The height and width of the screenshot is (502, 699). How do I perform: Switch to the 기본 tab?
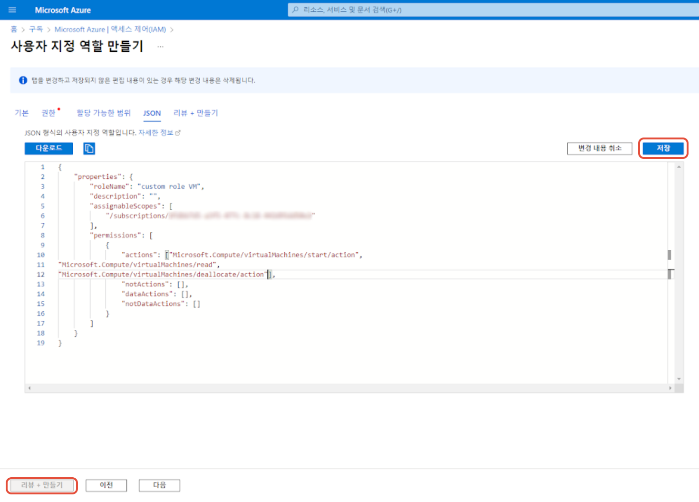coord(21,113)
